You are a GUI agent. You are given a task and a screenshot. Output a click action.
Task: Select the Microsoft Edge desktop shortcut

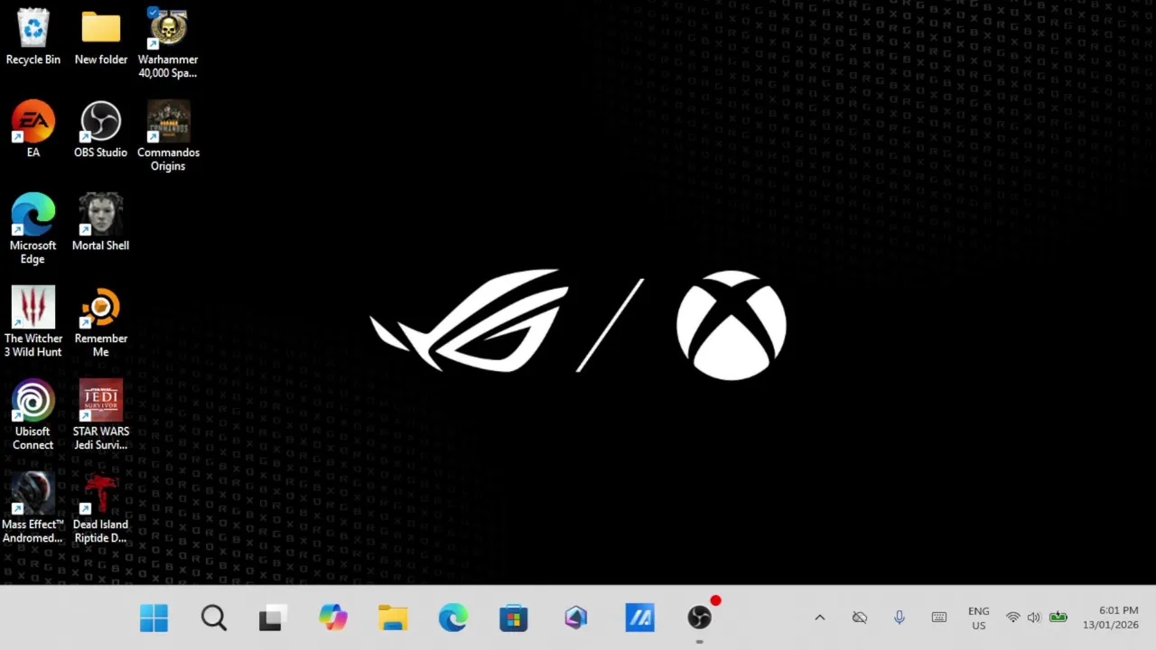pyautogui.click(x=33, y=228)
